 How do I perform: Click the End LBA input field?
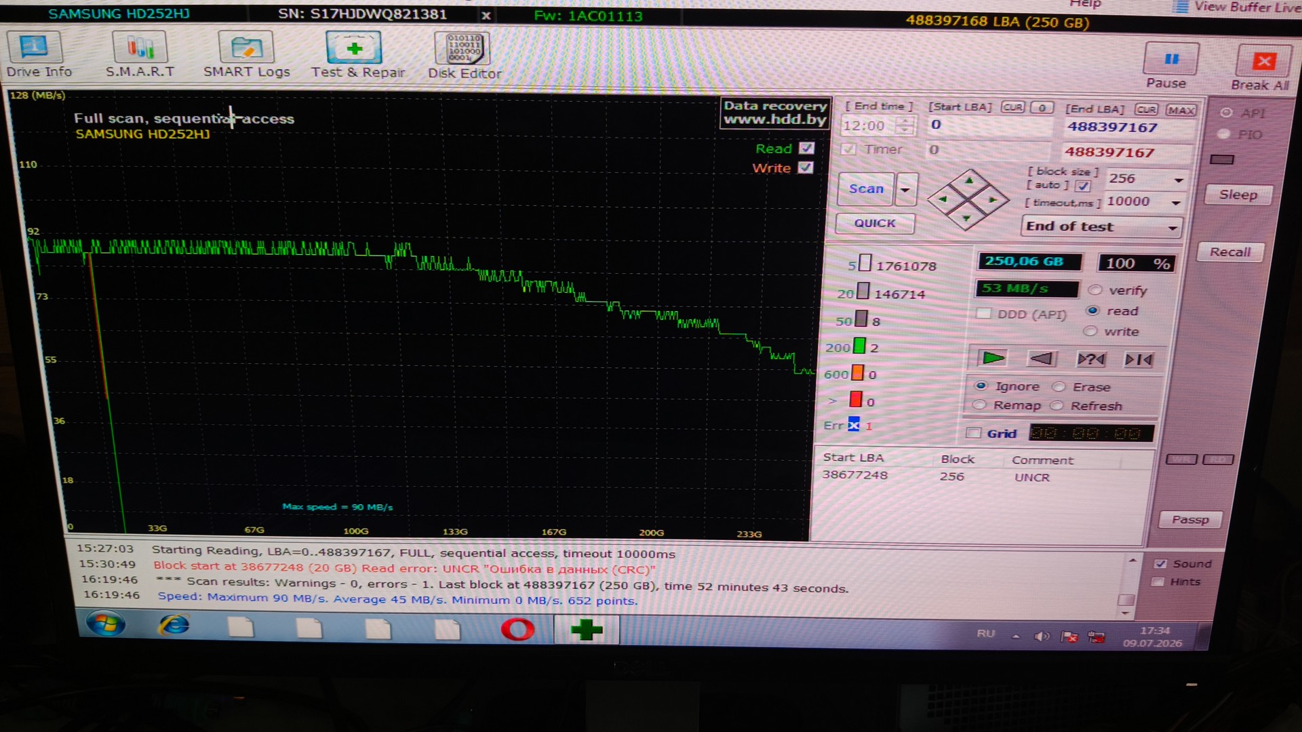point(1127,127)
